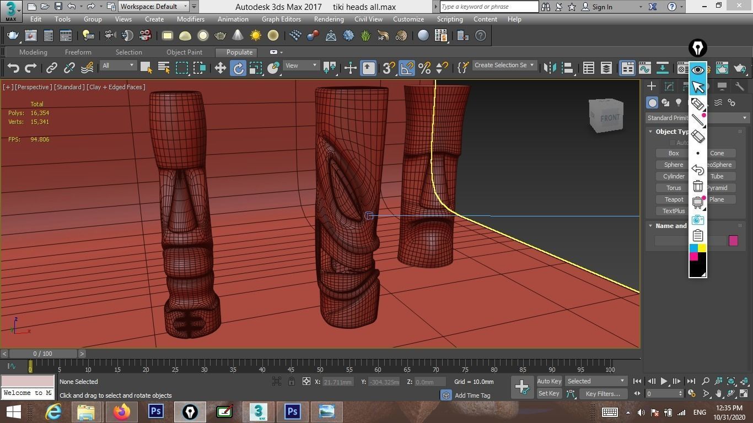The width and height of the screenshot is (753, 423).
Task: Collapse the Name and Color rollout
Action: click(x=650, y=226)
